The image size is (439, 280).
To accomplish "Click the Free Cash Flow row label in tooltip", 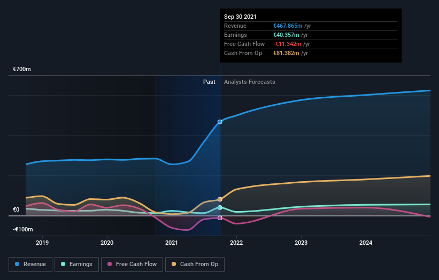I will coord(244,44).
